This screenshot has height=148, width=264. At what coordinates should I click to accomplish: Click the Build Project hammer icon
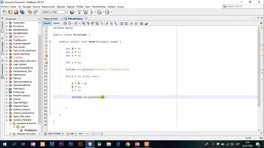(79, 12)
